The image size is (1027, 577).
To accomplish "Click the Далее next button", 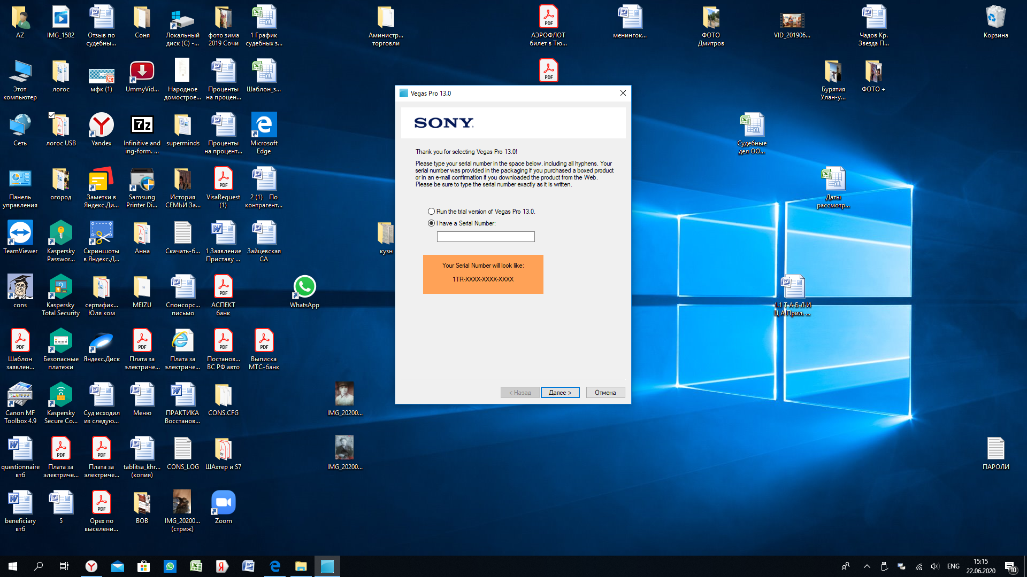I will [560, 393].
